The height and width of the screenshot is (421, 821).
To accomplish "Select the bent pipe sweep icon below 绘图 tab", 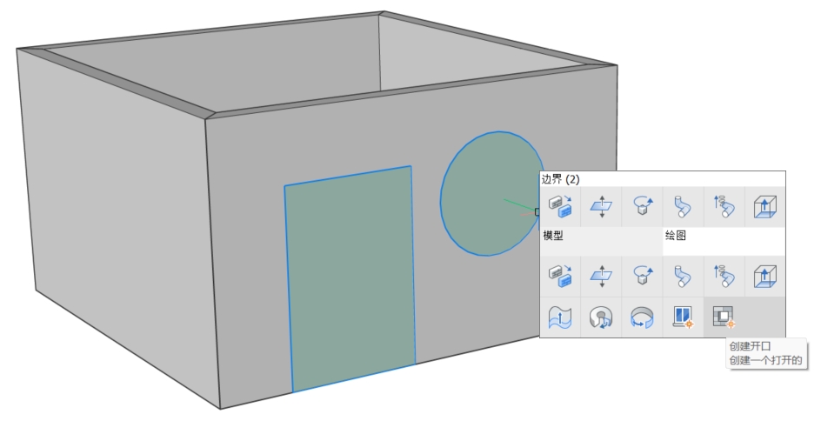I will pos(683,276).
